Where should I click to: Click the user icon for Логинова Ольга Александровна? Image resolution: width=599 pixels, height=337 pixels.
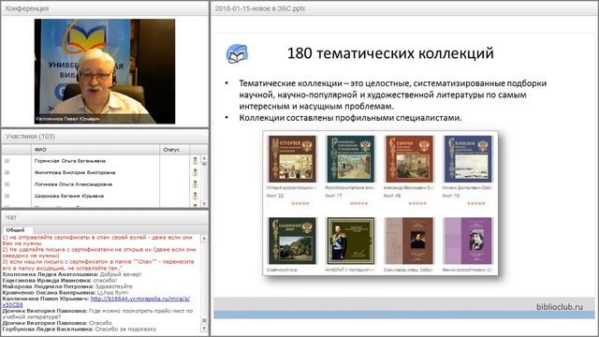pos(196,184)
